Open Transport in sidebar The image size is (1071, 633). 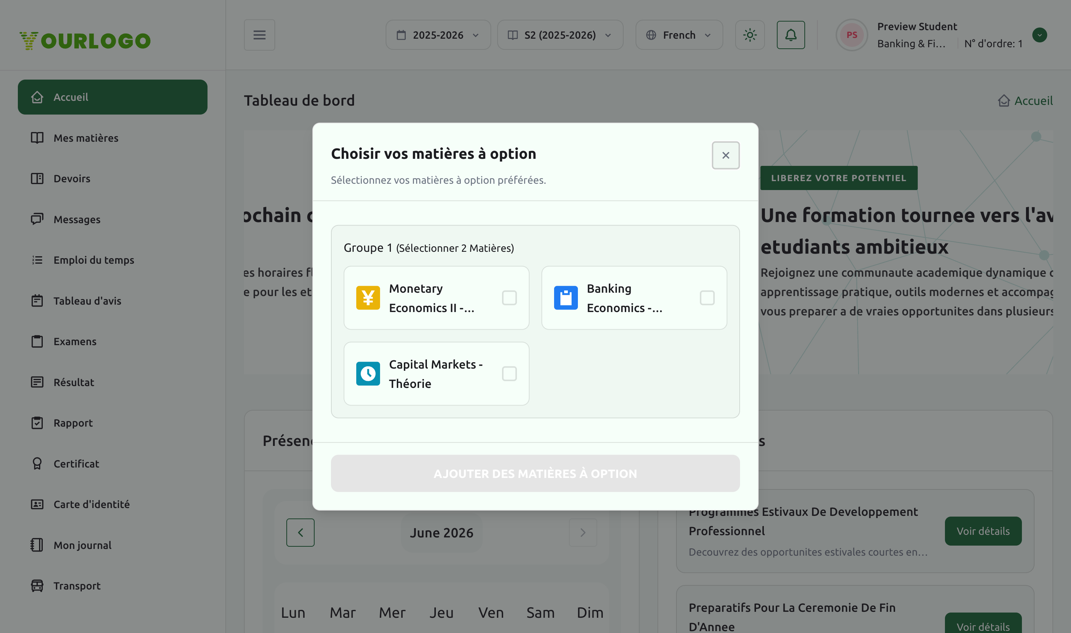pyautogui.click(x=113, y=586)
